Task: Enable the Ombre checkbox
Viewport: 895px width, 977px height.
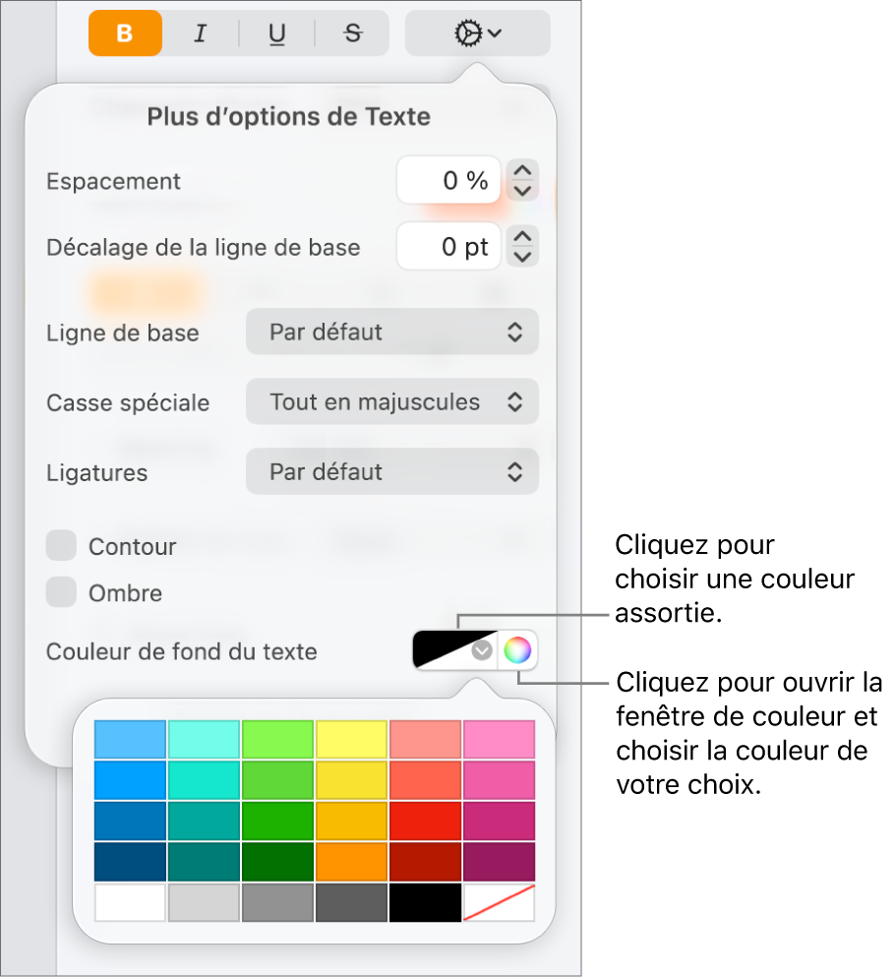Action: (60, 592)
